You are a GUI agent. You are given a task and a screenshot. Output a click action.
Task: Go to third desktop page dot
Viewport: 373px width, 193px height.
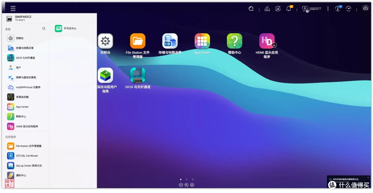[193, 180]
